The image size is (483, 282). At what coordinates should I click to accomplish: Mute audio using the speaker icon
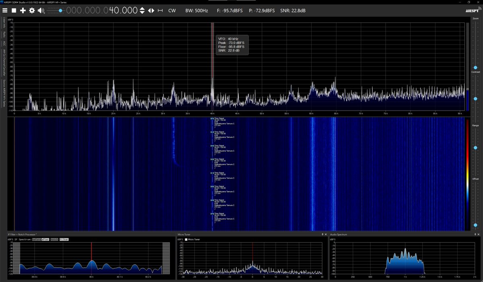(x=41, y=10)
